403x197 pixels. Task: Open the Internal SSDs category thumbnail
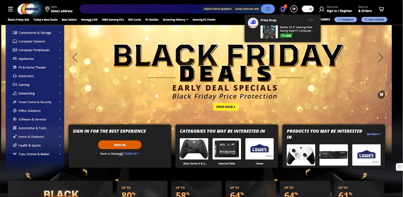pyautogui.click(x=227, y=152)
